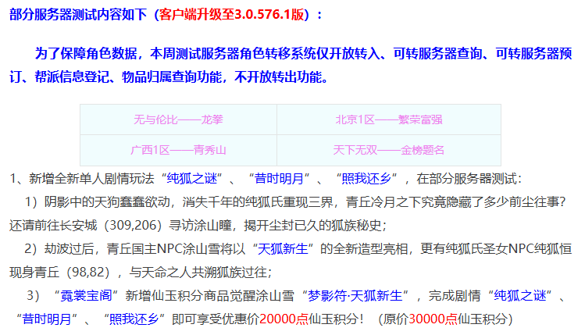Viewport: 585px width, 335px height.
Task: Click the 广西1区——青秀山 server cell
Action: (178, 151)
